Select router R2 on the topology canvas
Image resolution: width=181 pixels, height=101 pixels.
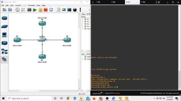[x=42, y=56]
